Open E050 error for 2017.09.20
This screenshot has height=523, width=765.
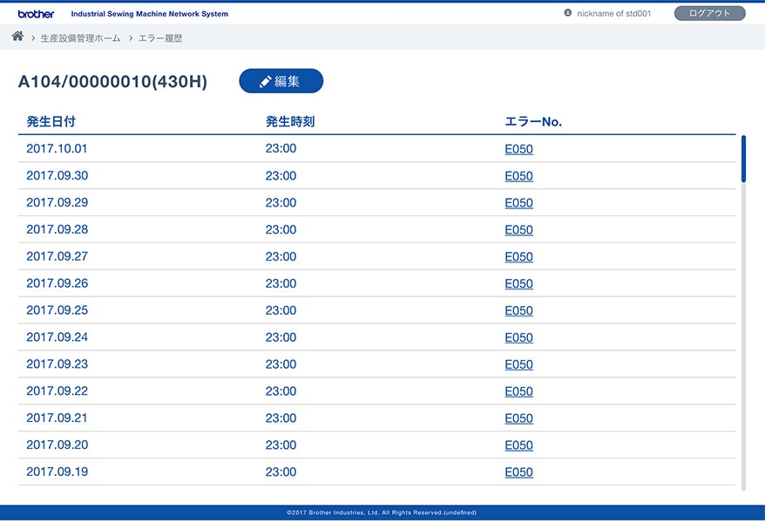(518, 445)
